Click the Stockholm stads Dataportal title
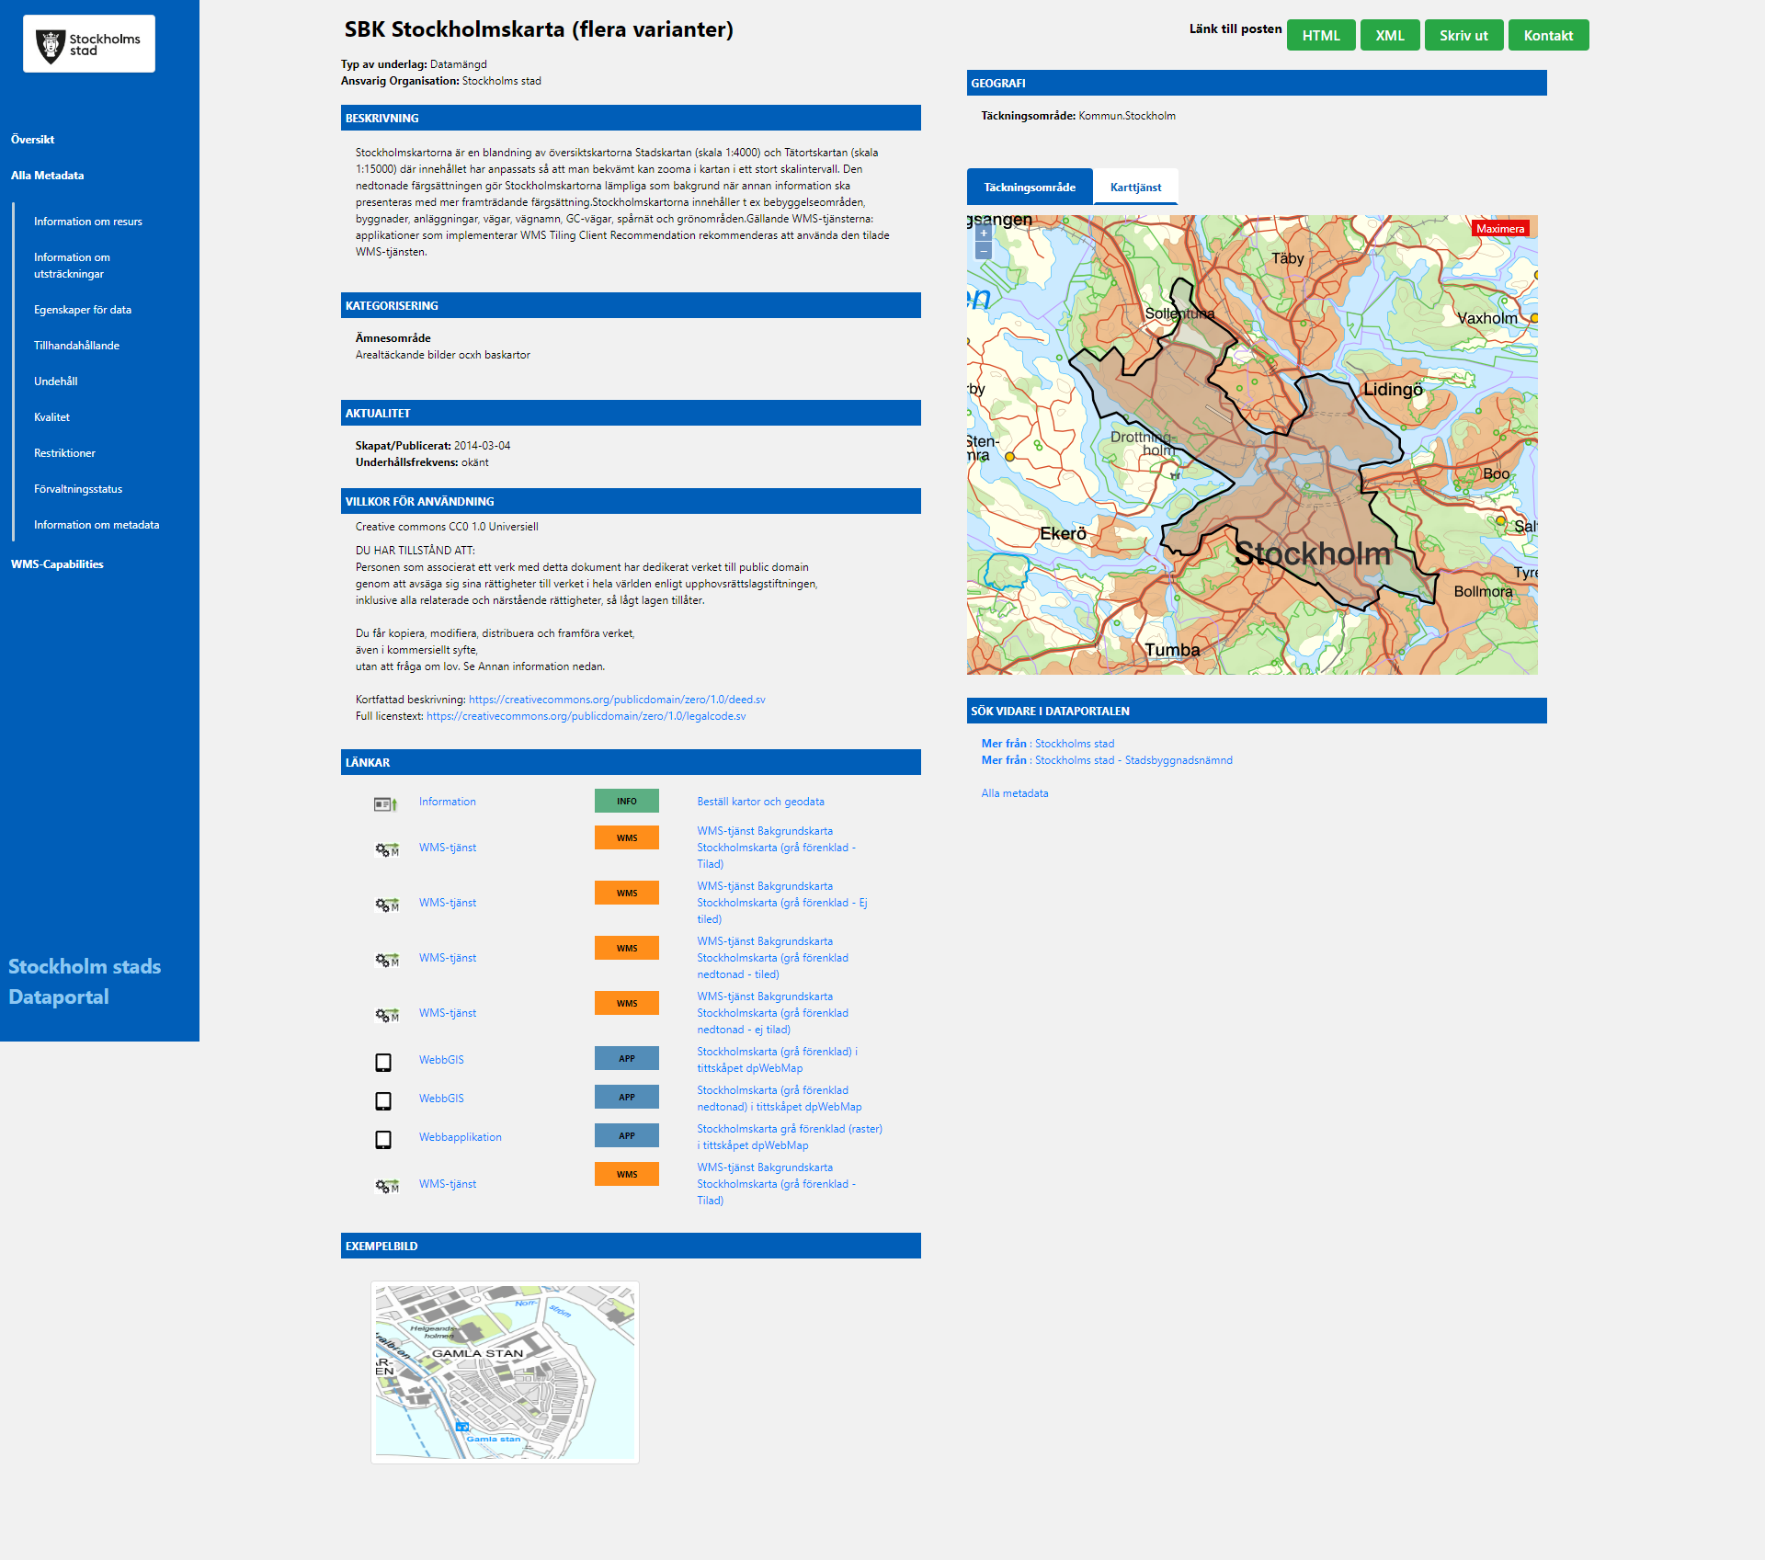The height and width of the screenshot is (1560, 1765). [x=85, y=982]
